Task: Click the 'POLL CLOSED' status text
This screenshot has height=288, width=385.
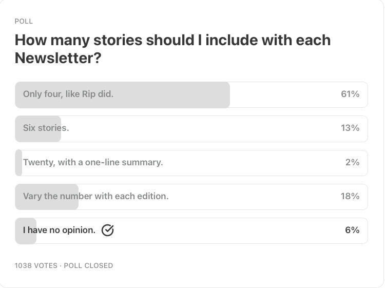Action: 88,265
